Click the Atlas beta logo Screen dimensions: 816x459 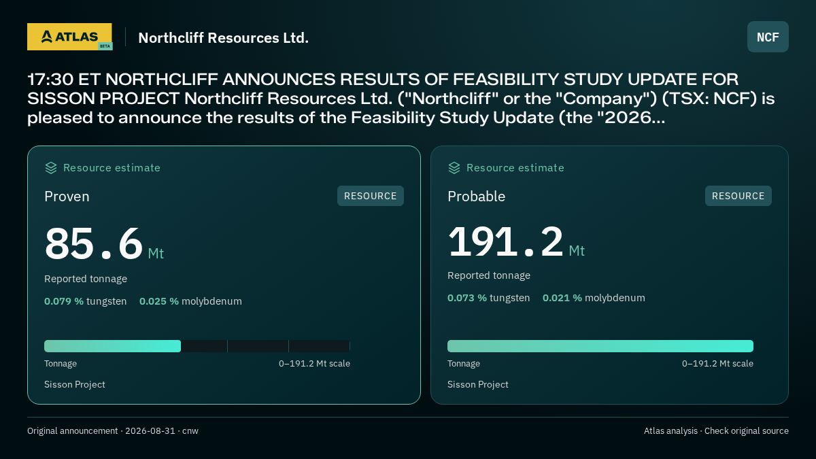(70, 37)
